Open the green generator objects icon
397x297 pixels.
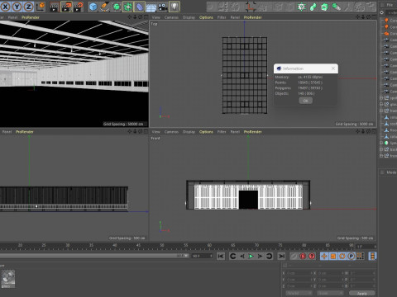117,7
